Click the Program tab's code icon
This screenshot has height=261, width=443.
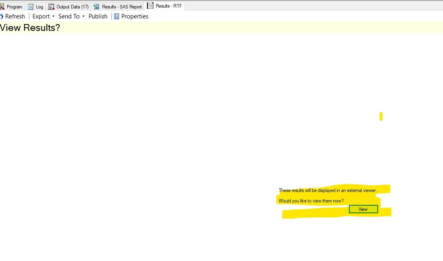tap(3, 6)
